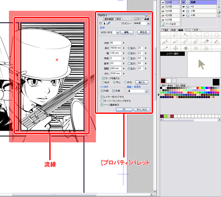Image resolution: width=221 pixels, height=197 pixels.
Task: Switch to the レイヤー tab in Properties
Action: (138, 19)
